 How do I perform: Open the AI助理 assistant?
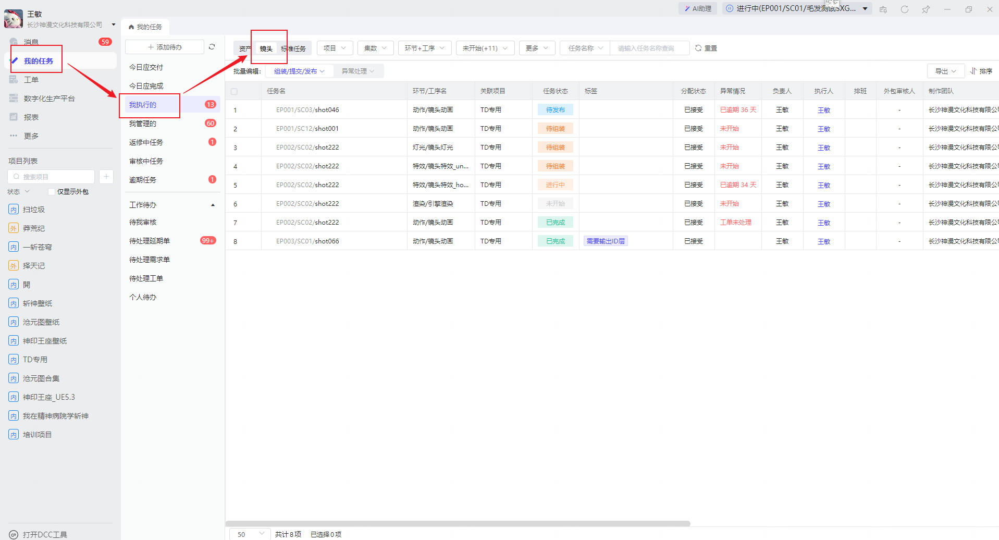(697, 8)
